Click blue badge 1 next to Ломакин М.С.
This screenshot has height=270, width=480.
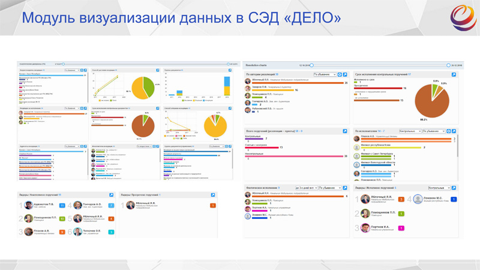tap(454, 199)
